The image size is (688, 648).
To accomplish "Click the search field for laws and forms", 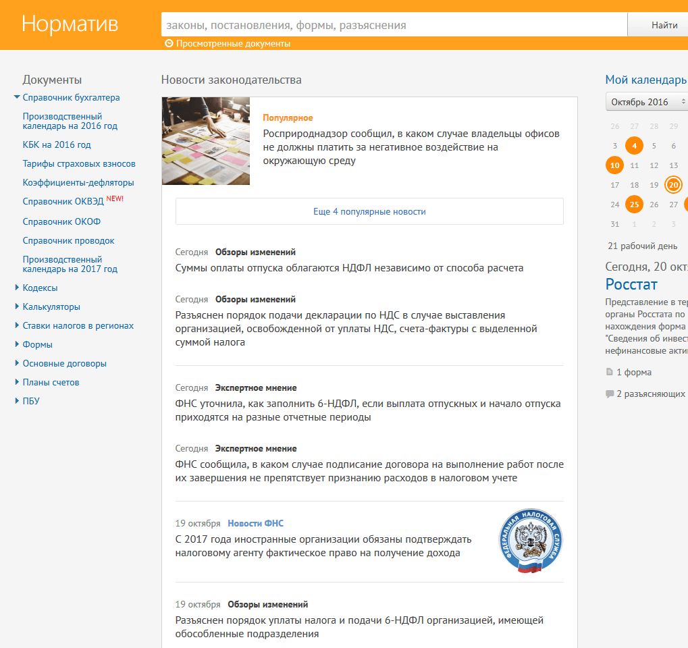I will [394, 24].
